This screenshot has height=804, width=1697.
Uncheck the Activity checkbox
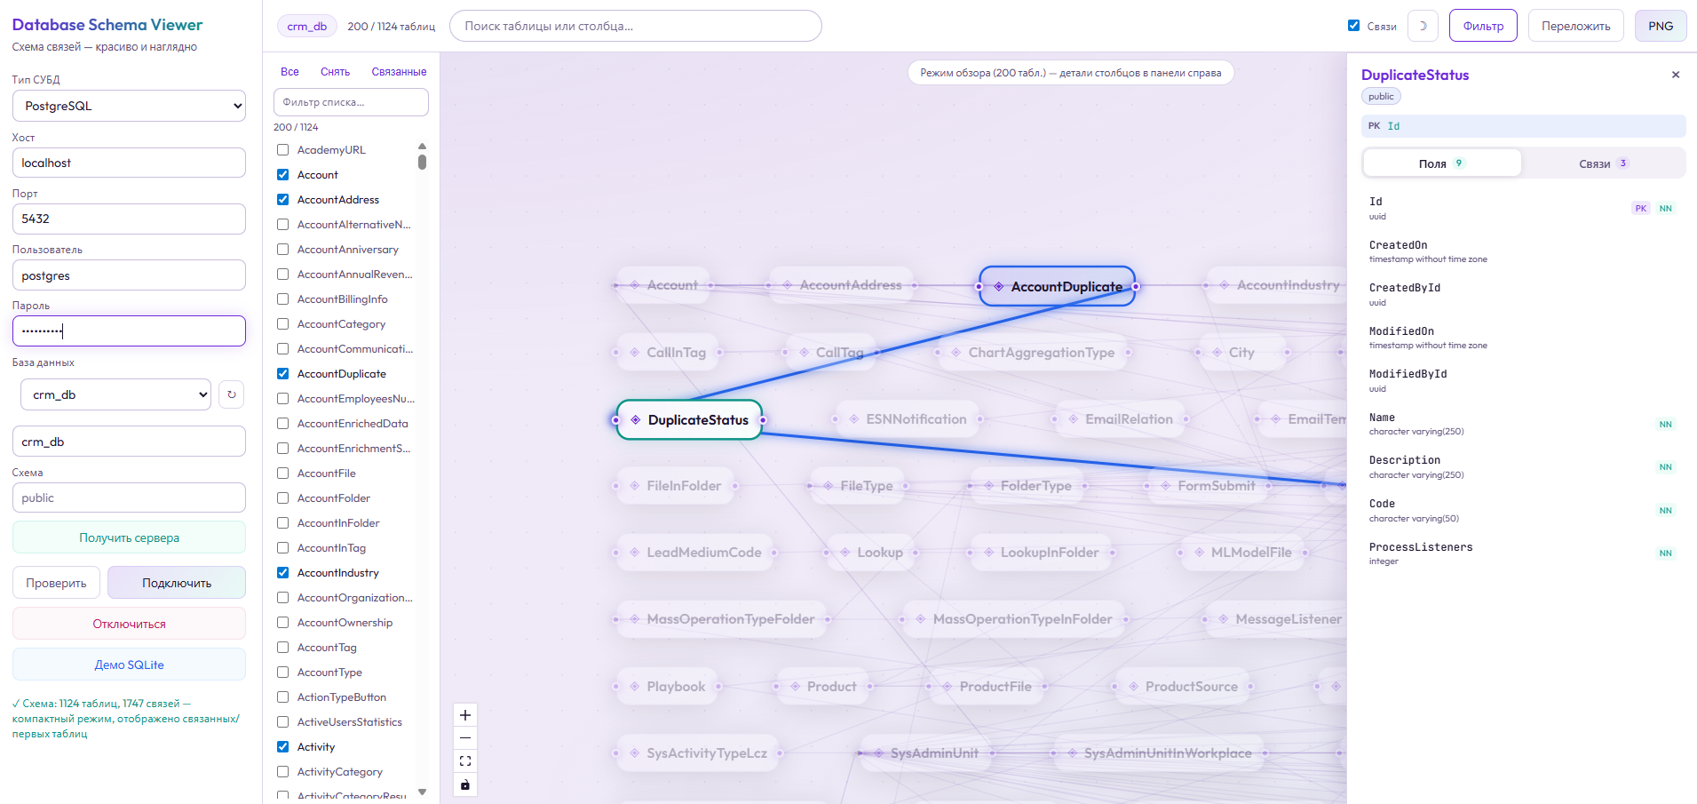click(x=282, y=747)
